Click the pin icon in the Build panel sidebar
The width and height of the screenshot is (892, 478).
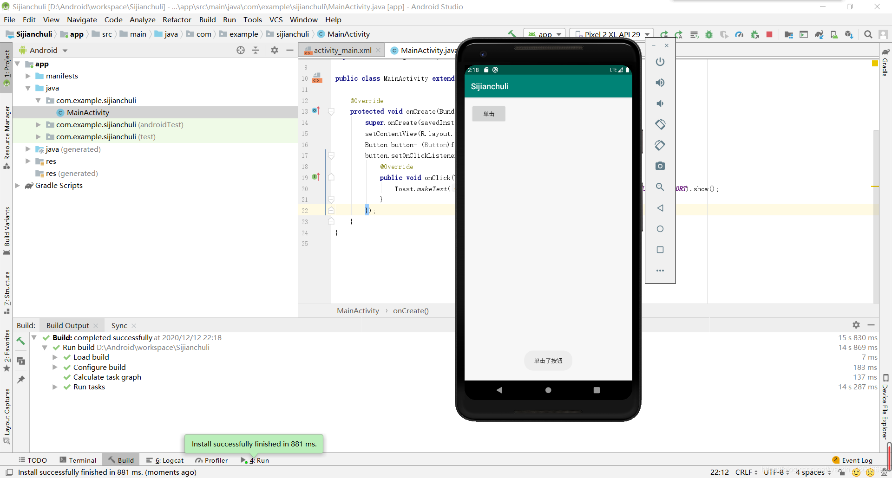click(x=21, y=380)
